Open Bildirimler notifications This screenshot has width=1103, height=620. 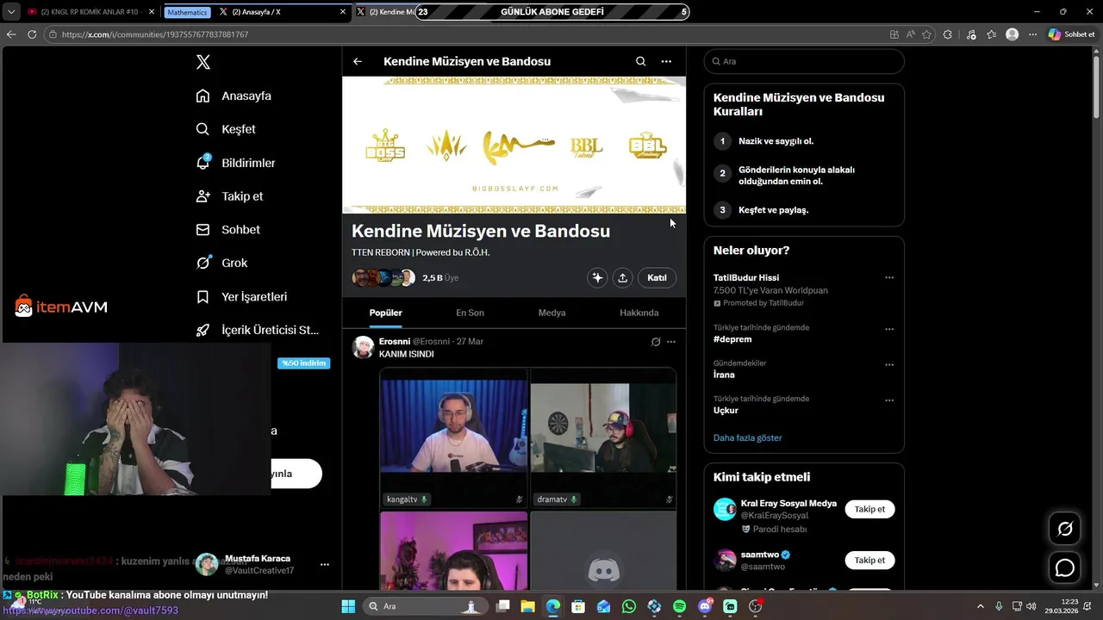pos(235,163)
